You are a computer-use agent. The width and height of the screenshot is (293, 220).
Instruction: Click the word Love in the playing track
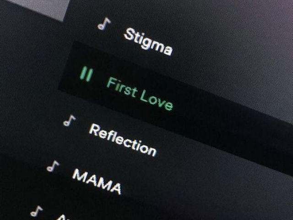point(157,101)
